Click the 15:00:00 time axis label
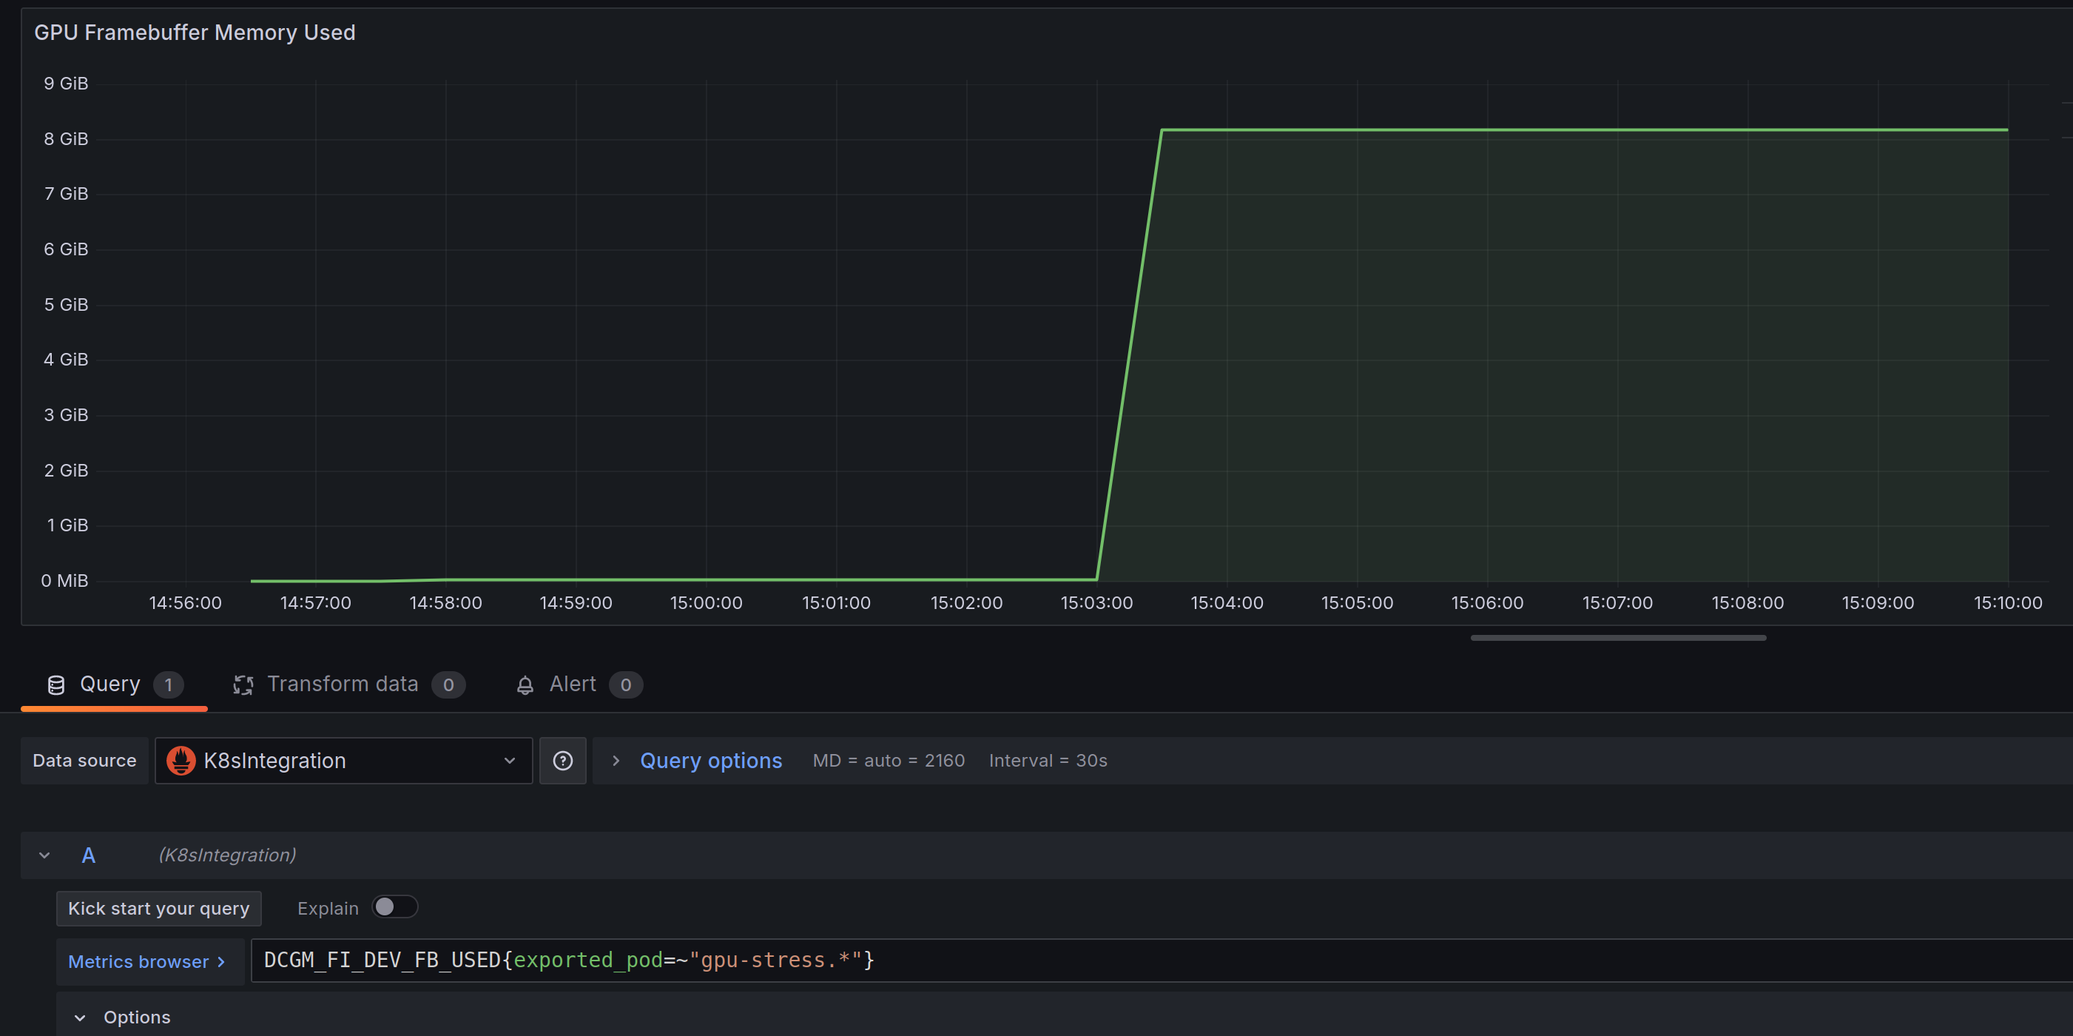 [706, 603]
